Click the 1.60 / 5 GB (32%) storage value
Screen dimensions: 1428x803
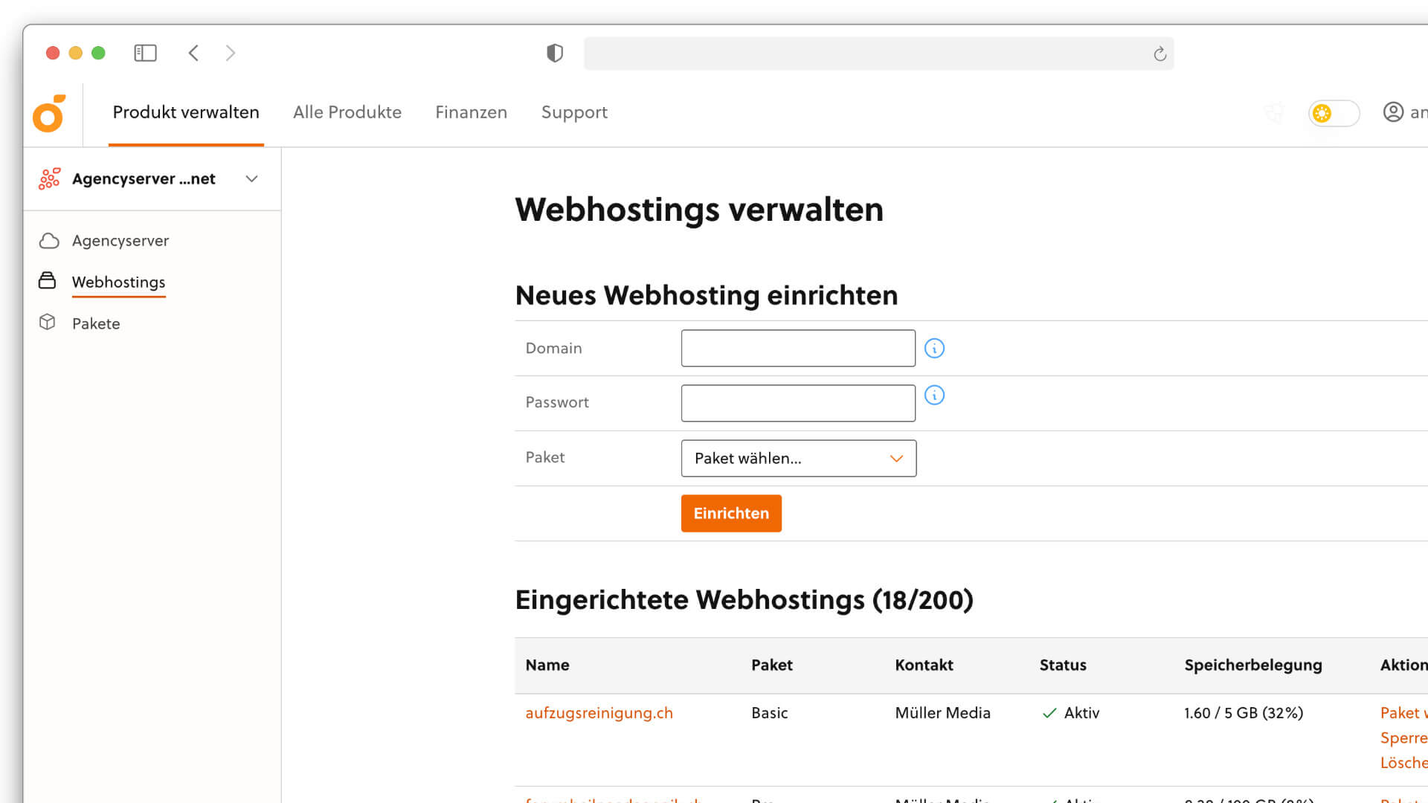pyautogui.click(x=1244, y=712)
